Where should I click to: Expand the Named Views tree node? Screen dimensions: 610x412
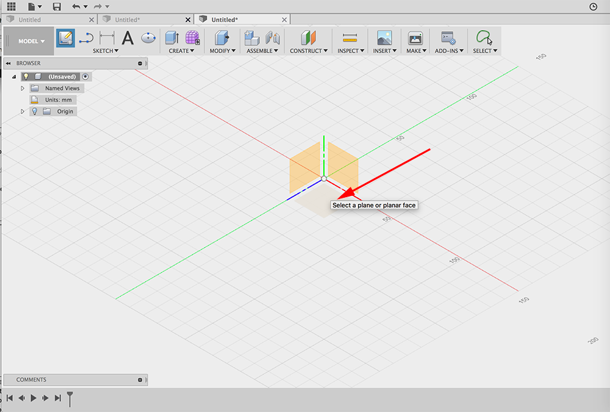pyautogui.click(x=23, y=89)
